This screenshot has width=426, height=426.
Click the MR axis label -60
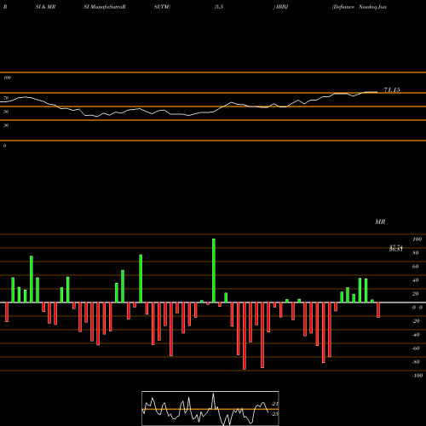(x=416, y=348)
